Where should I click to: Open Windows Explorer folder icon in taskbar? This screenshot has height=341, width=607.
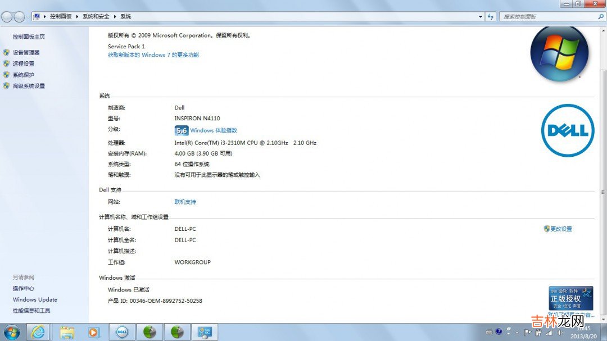tap(67, 332)
